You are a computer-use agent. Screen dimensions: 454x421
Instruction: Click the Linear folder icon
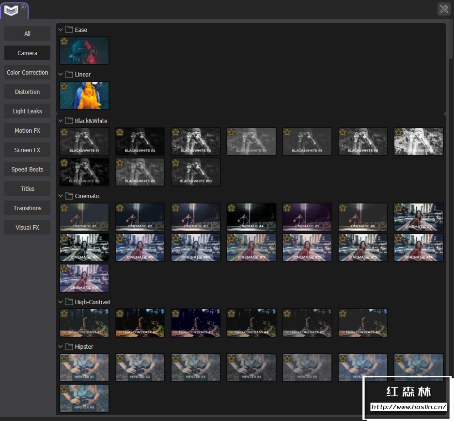tap(69, 74)
